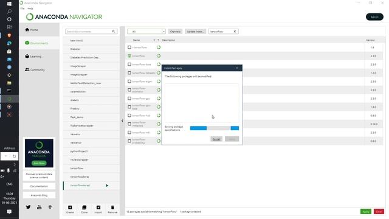Remove the selected environment
This screenshot has width=389, height=219.
(112, 209)
